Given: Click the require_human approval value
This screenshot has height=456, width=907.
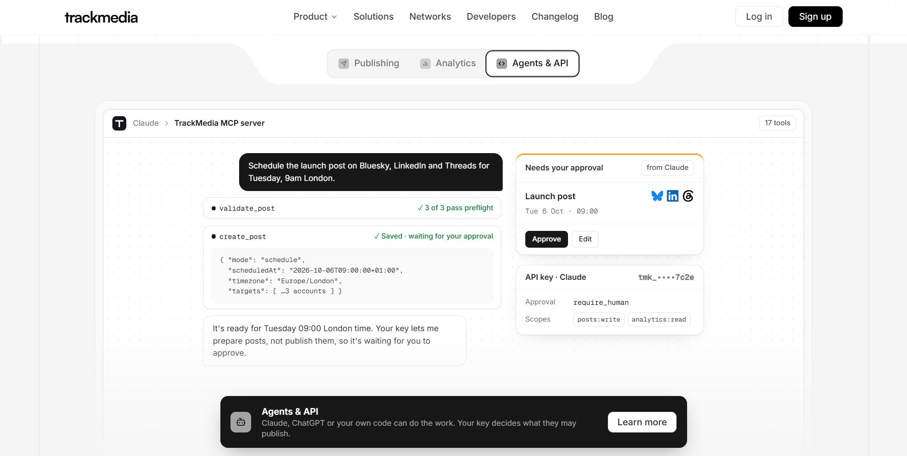Looking at the screenshot, I should [601, 302].
